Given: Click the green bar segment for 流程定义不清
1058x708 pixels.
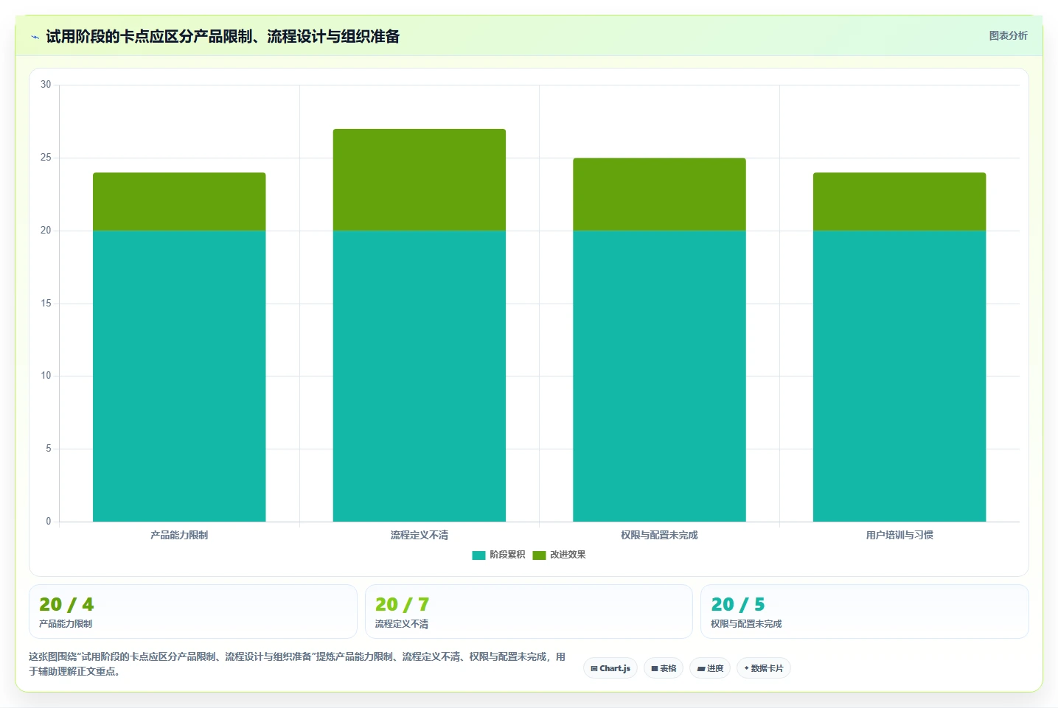Looking at the screenshot, I should 420,180.
